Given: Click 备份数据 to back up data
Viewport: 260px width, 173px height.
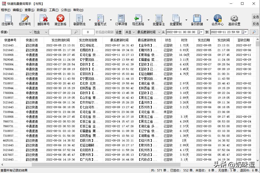Looking at the screenshot, I should [197, 20].
